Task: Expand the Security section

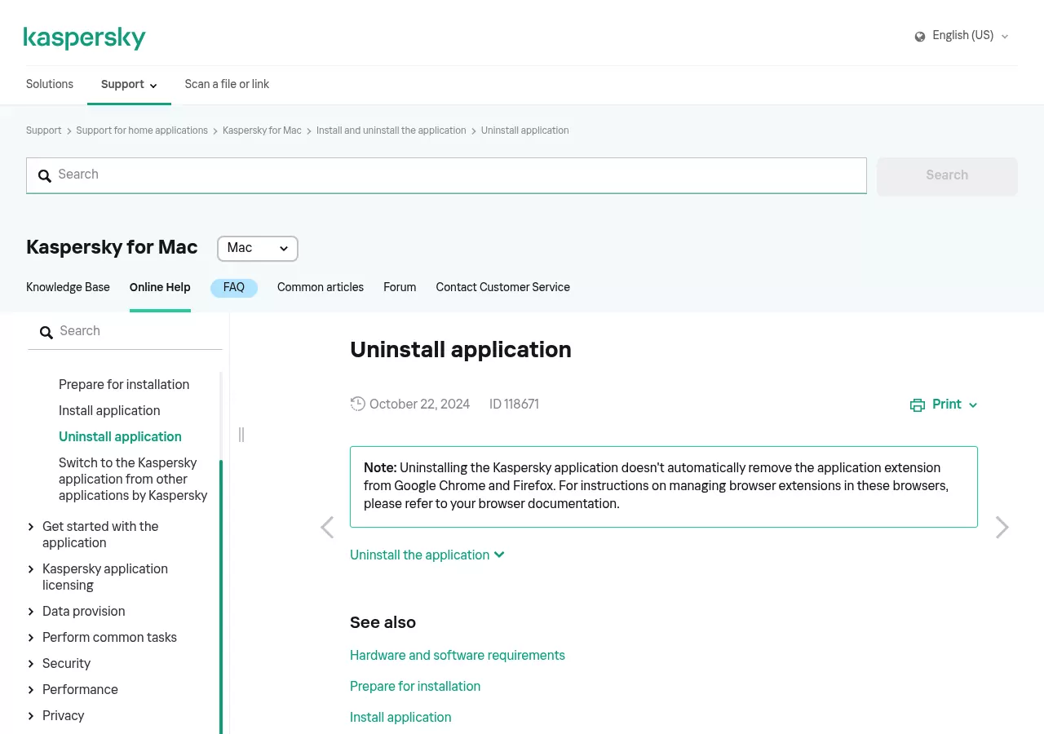Action: click(x=31, y=664)
